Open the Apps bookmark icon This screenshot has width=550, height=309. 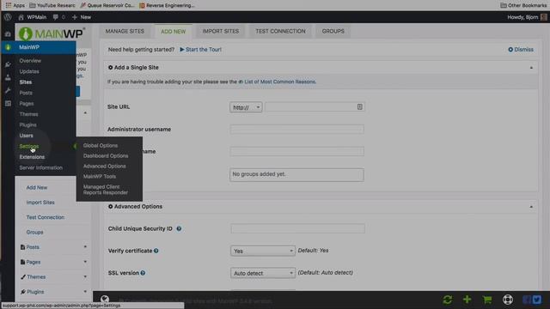click(9, 5)
